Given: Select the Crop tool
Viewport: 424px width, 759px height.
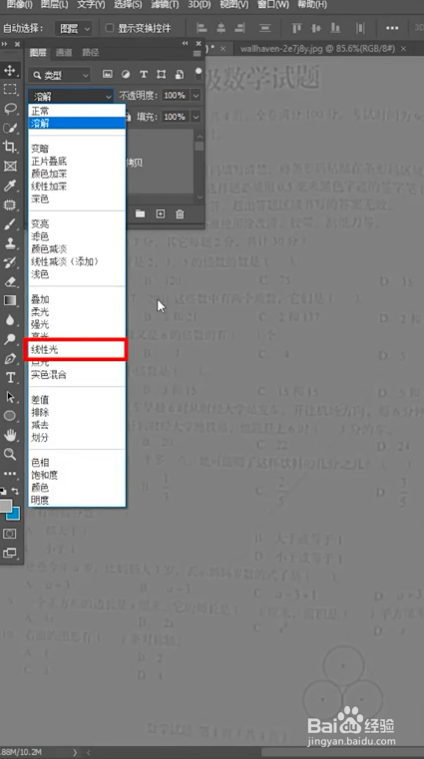Looking at the screenshot, I should tap(10, 147).
